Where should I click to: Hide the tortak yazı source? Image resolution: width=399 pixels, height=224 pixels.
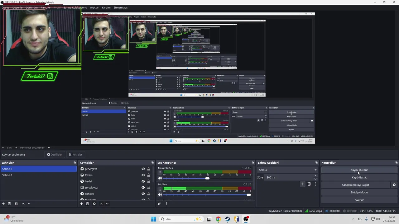pyautogui.click(x=143, y=188)
